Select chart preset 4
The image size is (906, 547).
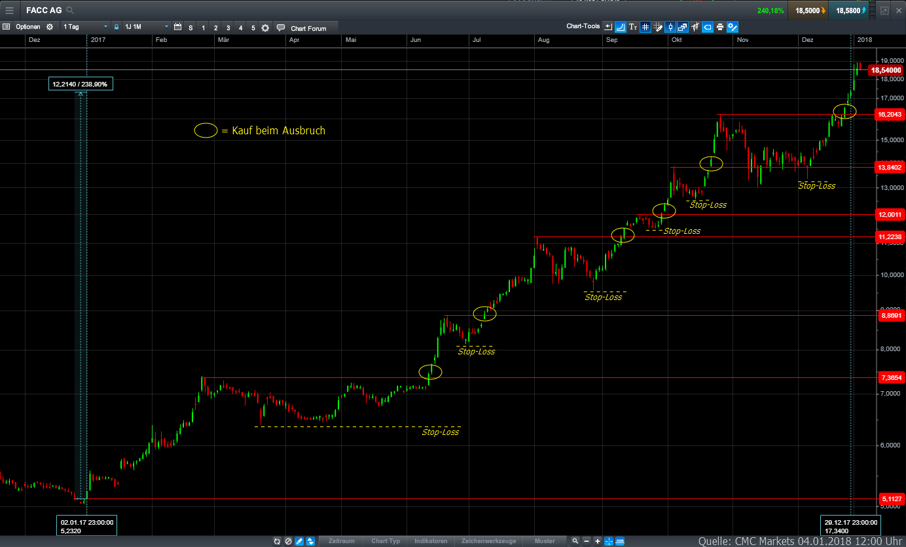point(240,28)
